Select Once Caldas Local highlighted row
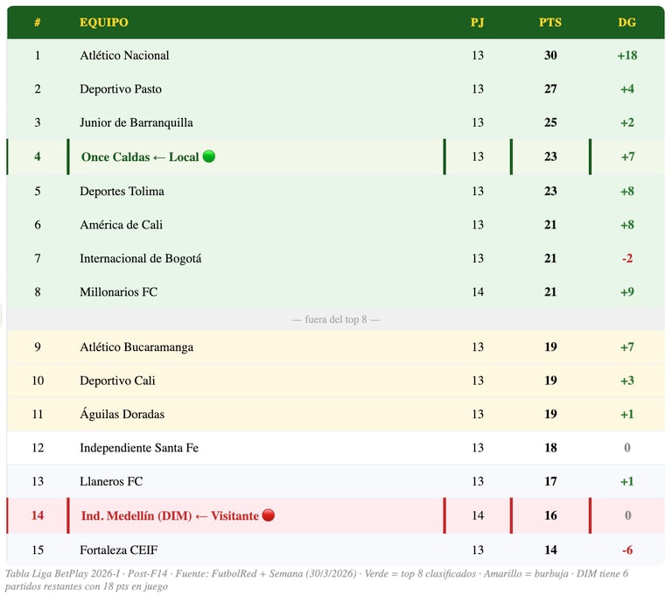Screen dimensions: 672x595 [336, 157]
